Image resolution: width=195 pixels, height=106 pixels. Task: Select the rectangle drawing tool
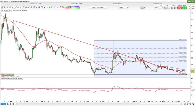(55, 7)
